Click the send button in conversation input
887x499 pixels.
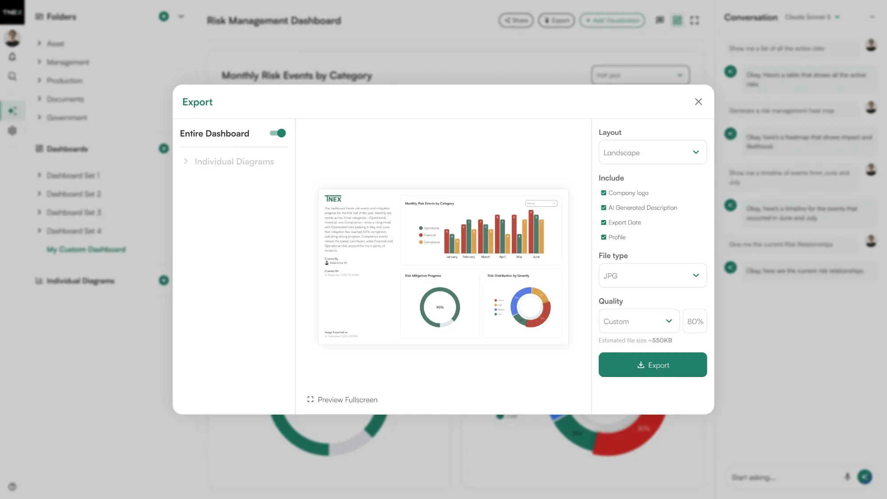click(865, 477)
